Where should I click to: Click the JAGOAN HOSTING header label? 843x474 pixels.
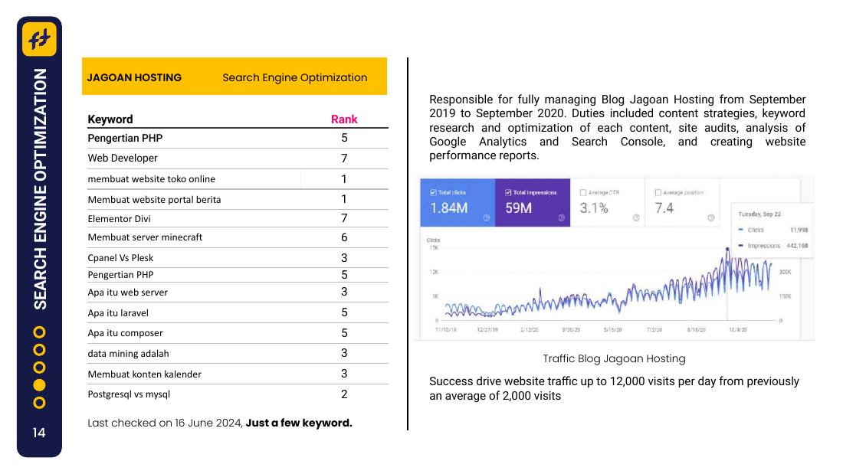pyautogui.click(x=134, y=77)
